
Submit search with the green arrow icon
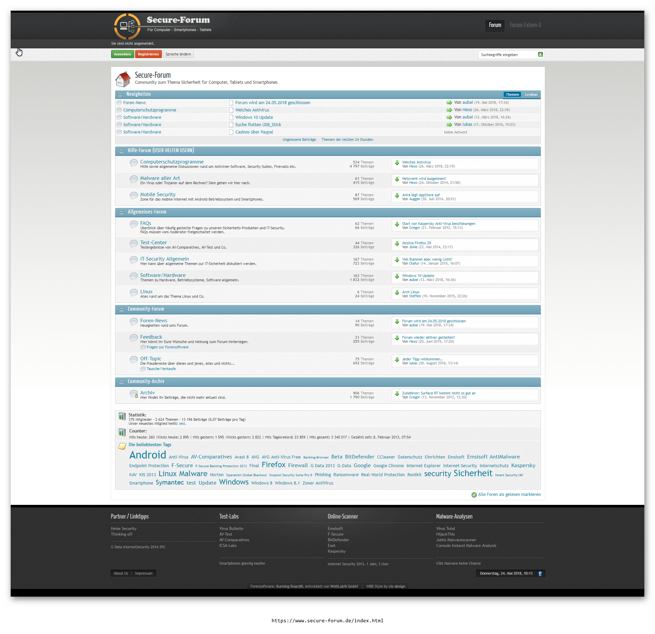pyautogui.click(x=540, y=54)
